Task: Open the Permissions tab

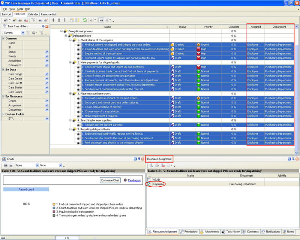Action: pyautogui.click(x=189, y=232)
